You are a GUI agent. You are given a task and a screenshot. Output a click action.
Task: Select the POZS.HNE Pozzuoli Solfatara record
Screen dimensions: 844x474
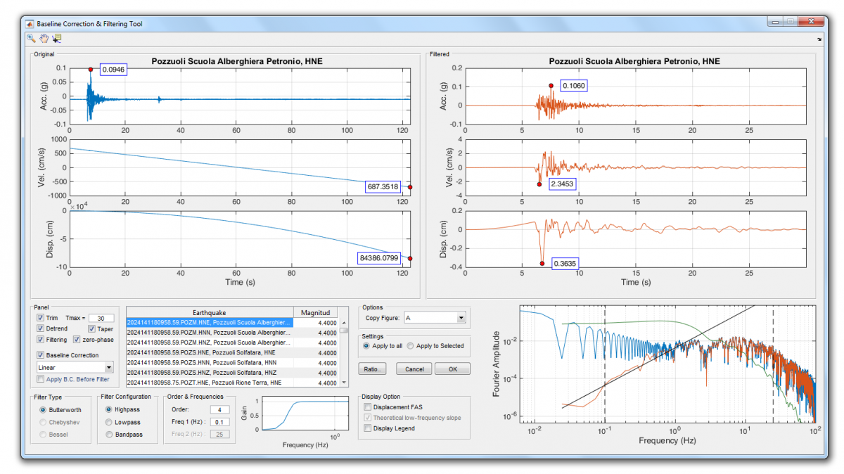(x=210, y=352)
